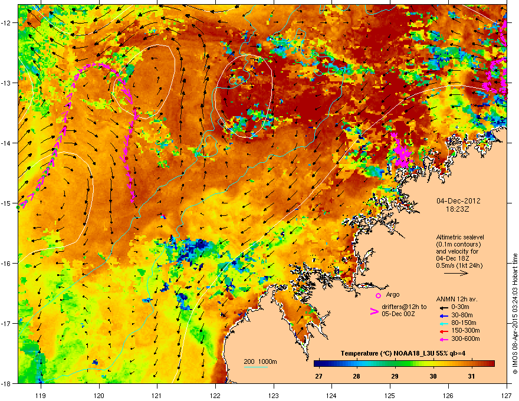Screen dimensions: 519x401
Task: Click the latitude axis label -15
Action: [6, 203]
